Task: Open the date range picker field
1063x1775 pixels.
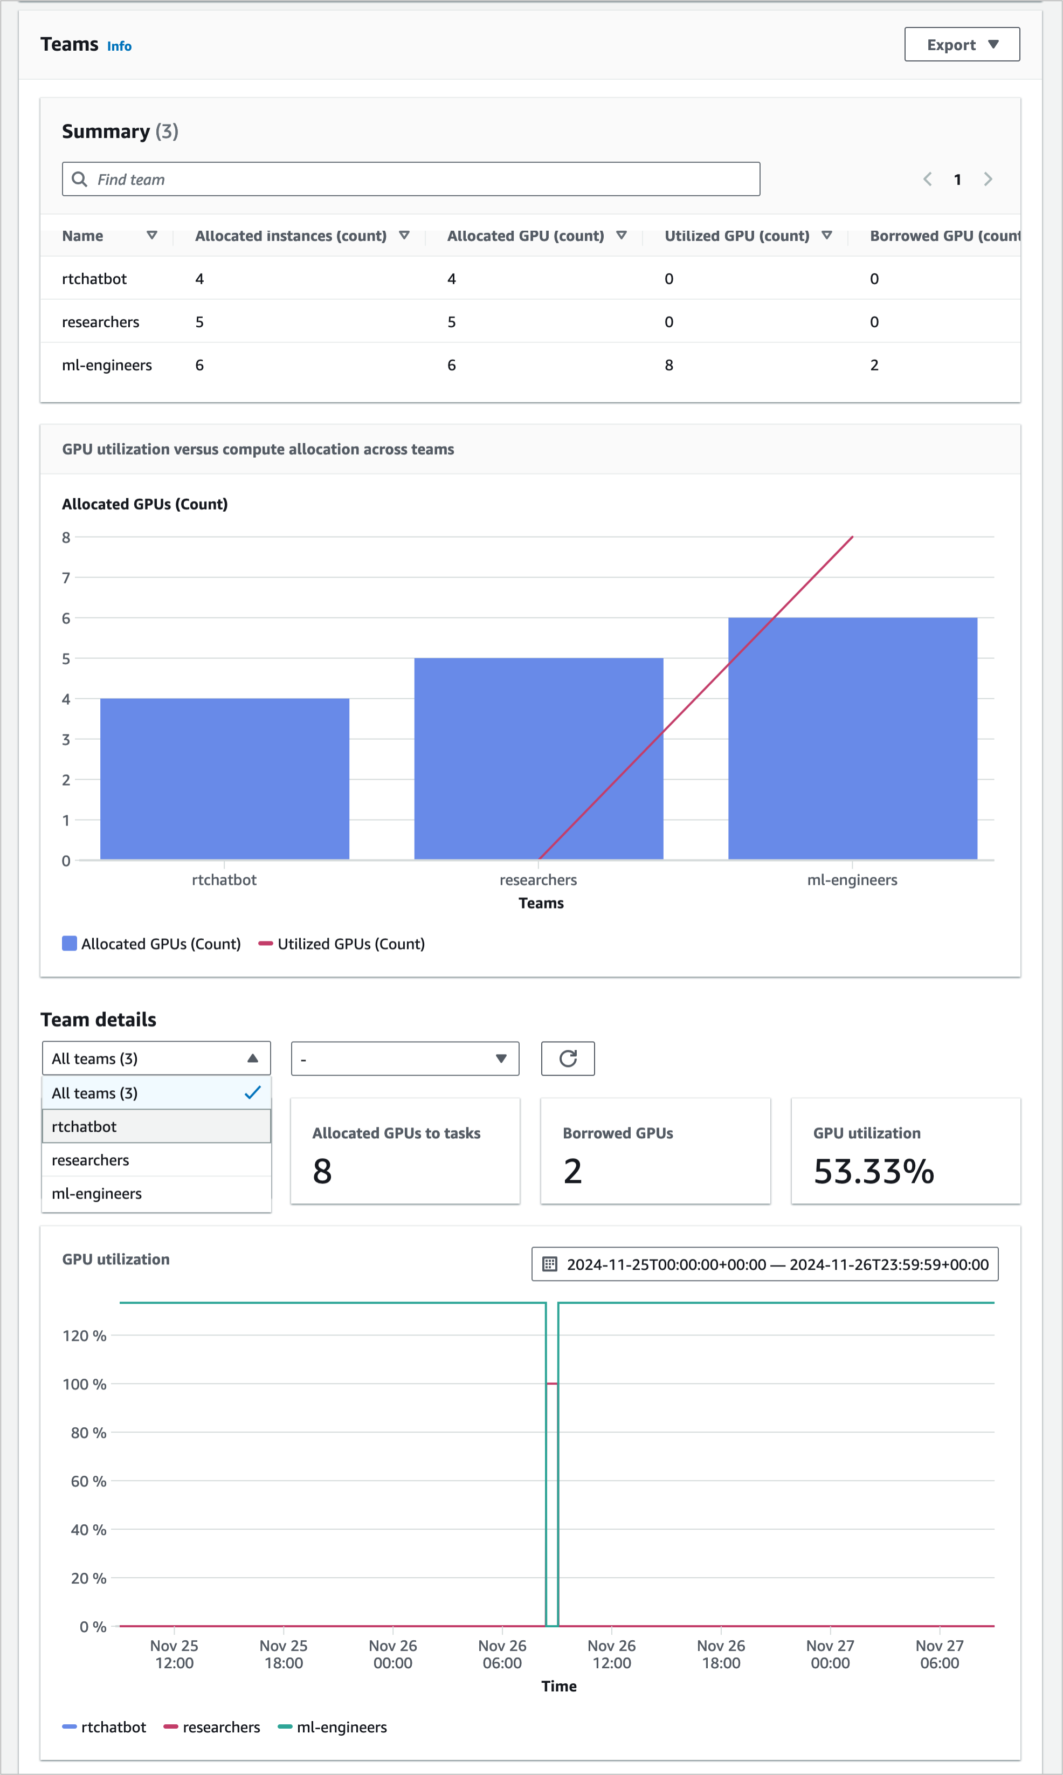Action: [764, 1263]
